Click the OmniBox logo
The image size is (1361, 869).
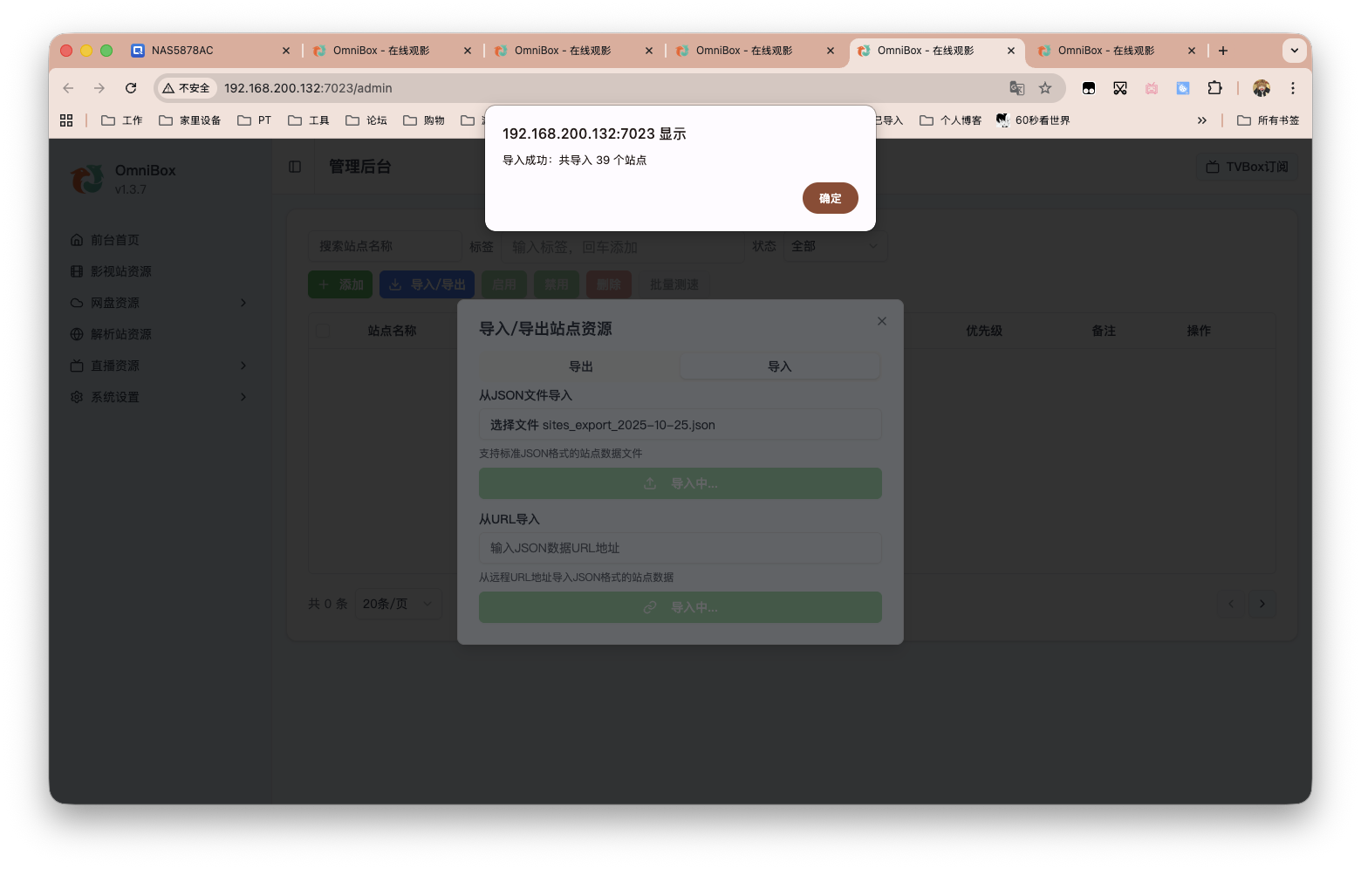(x=87, y=179)
